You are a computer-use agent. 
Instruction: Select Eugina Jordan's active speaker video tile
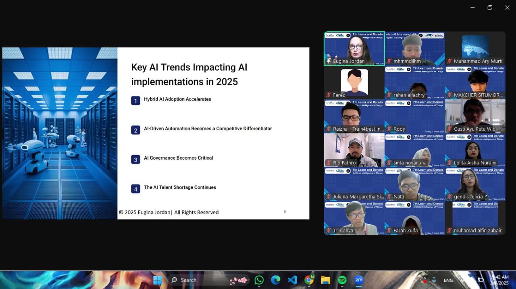click(354, 48)
